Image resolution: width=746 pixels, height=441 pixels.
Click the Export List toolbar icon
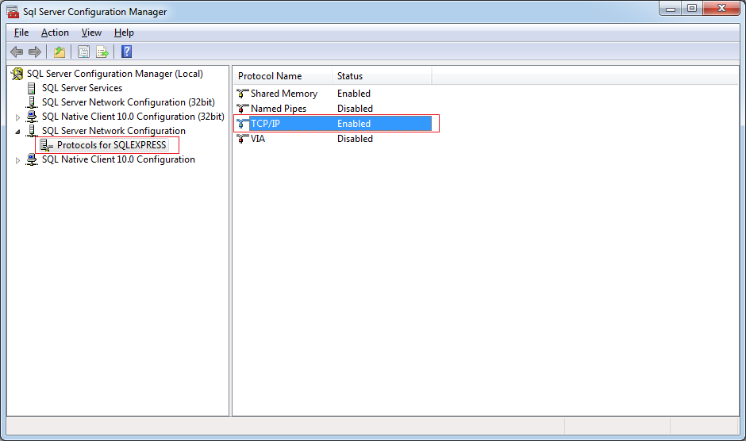102,52
